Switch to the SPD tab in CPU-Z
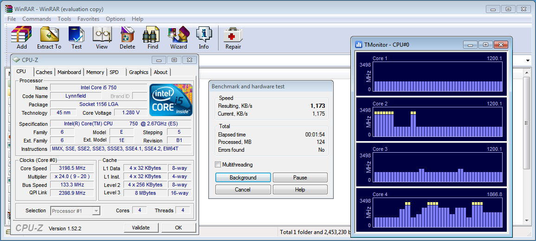Screen dimensions: 536x241 coord(114,72)
